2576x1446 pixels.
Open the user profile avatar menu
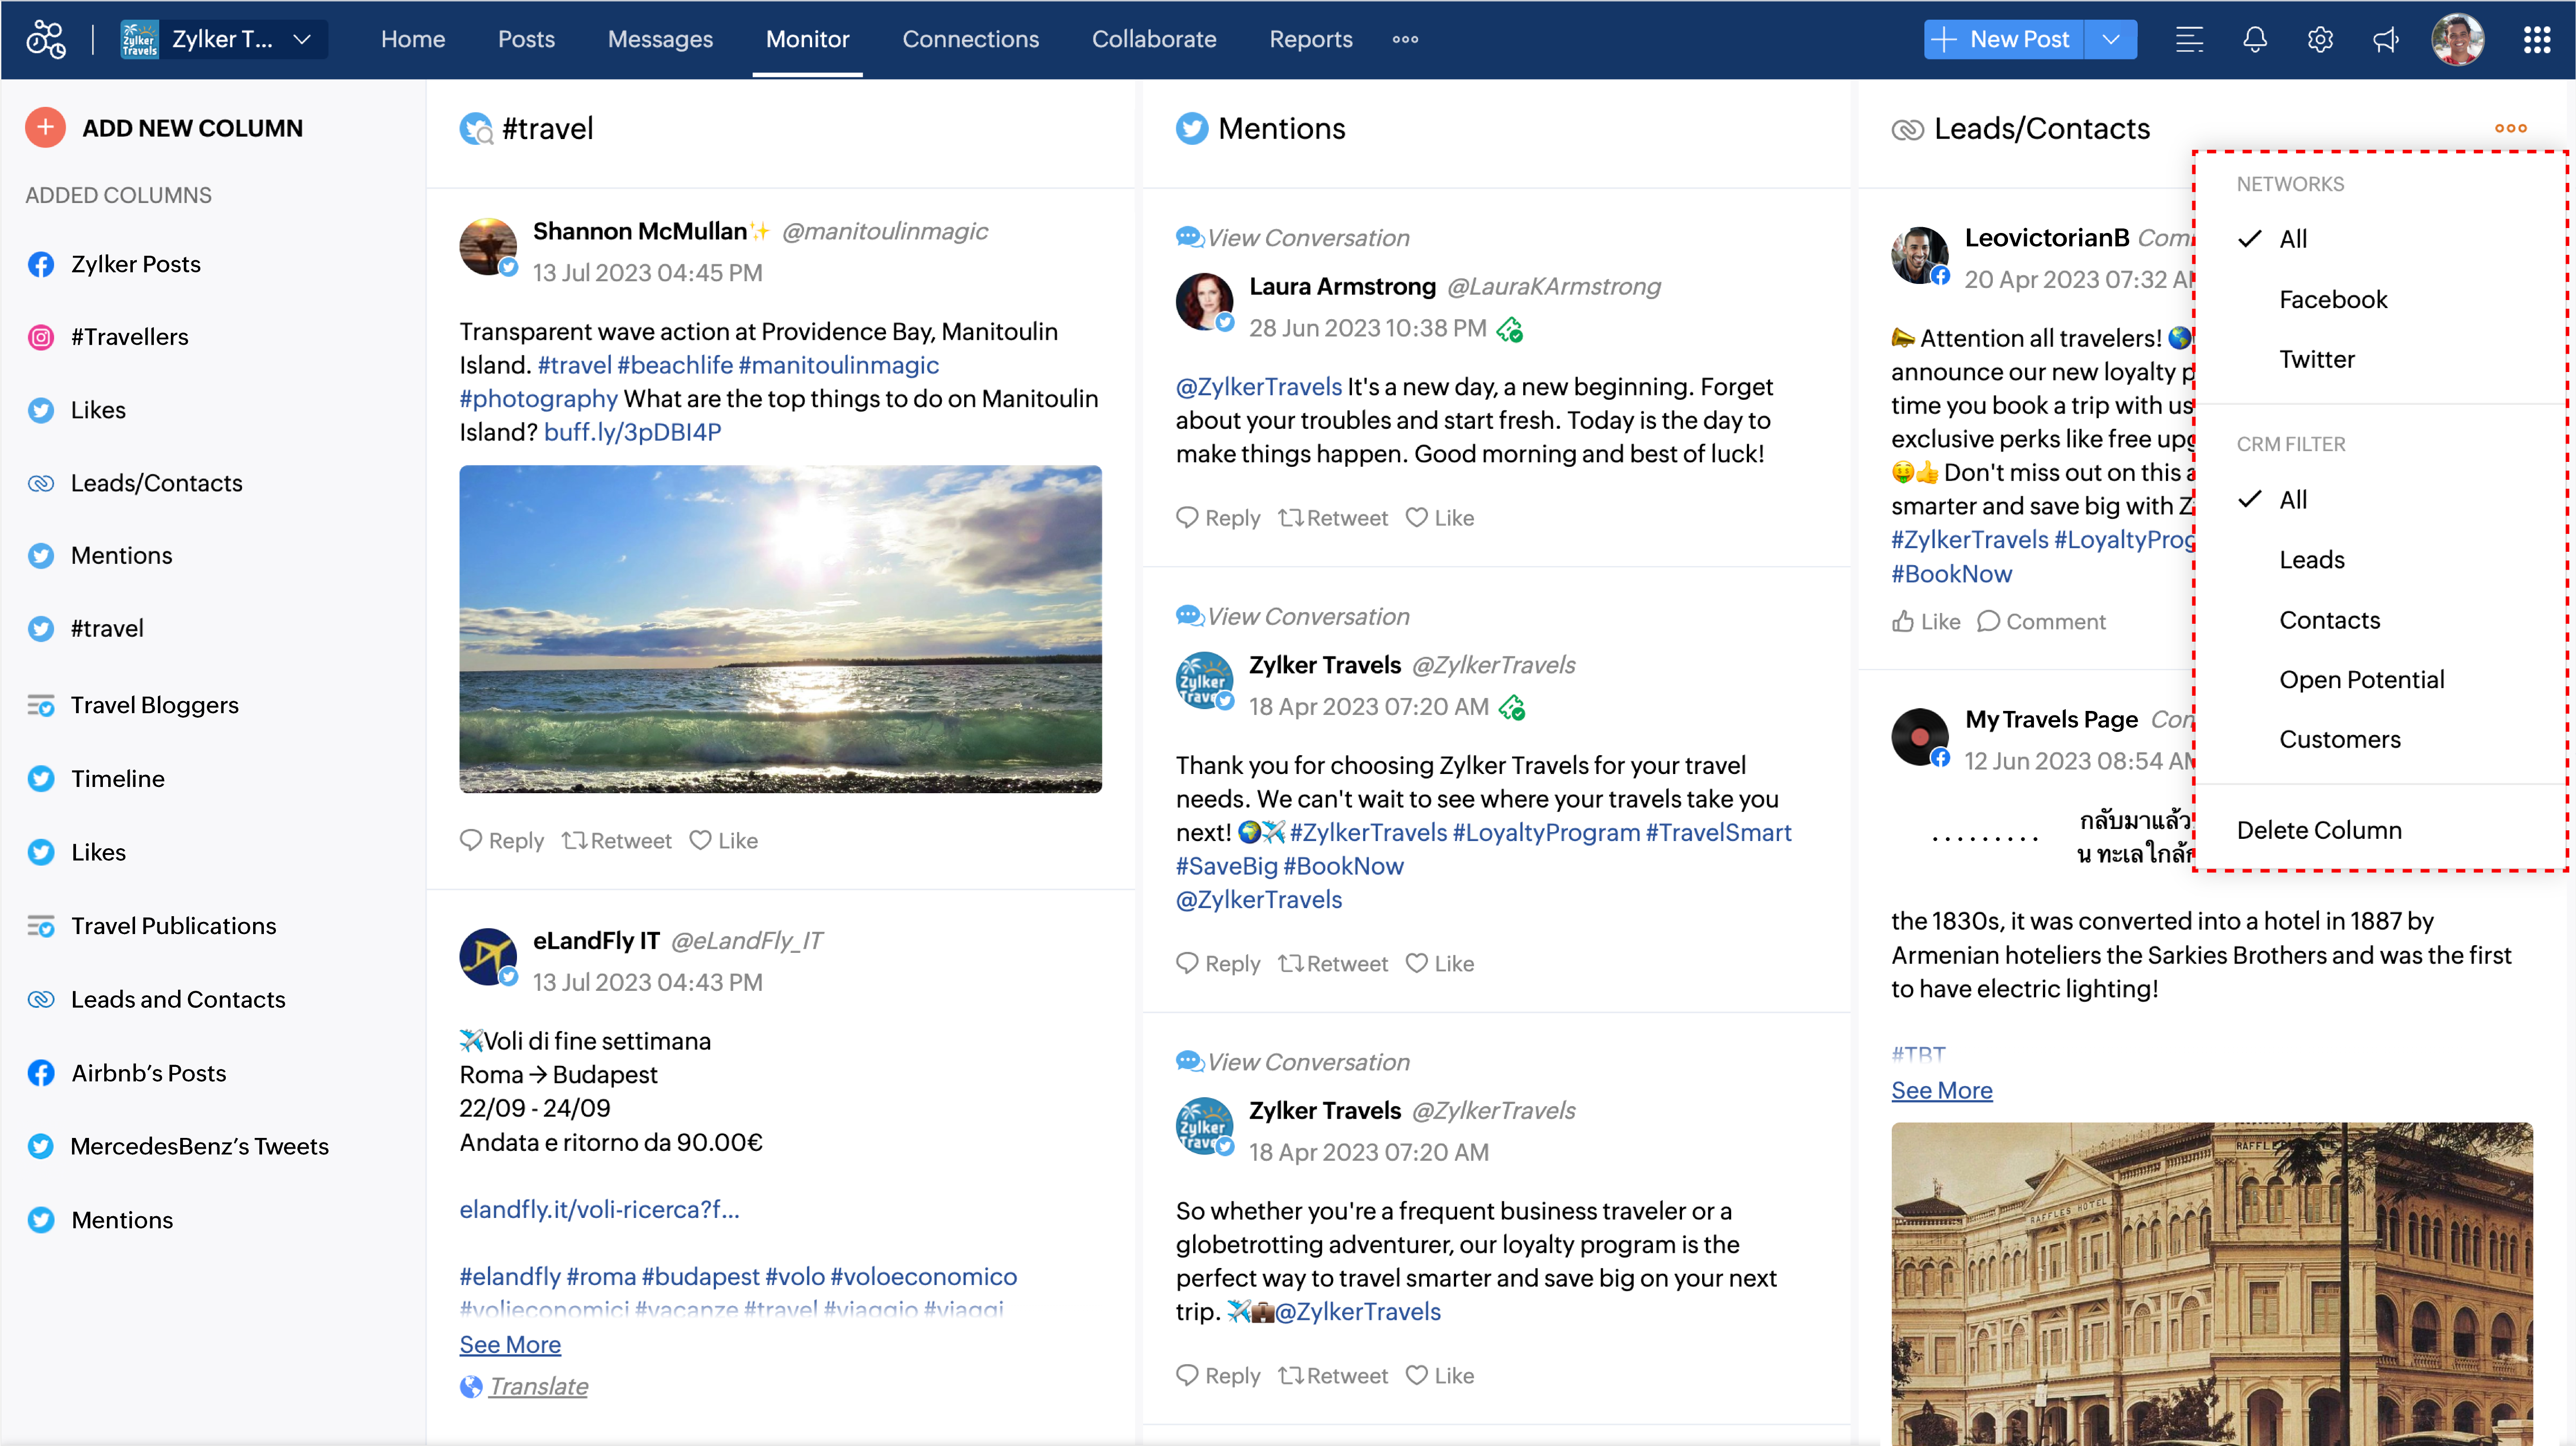pos(2457,39)
